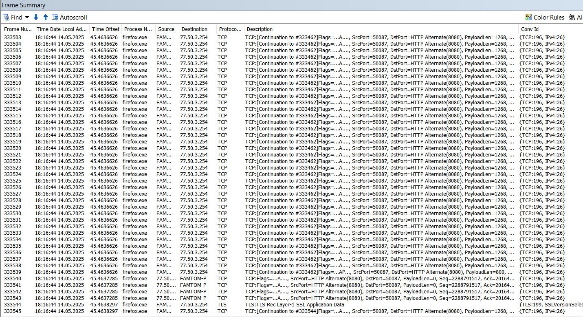Select frame 333536 row
This screenshot has width=583, height=317.
tap(291, 253)
